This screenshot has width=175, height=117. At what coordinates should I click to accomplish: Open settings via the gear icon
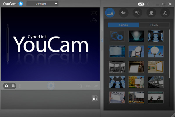coord(148,4)
